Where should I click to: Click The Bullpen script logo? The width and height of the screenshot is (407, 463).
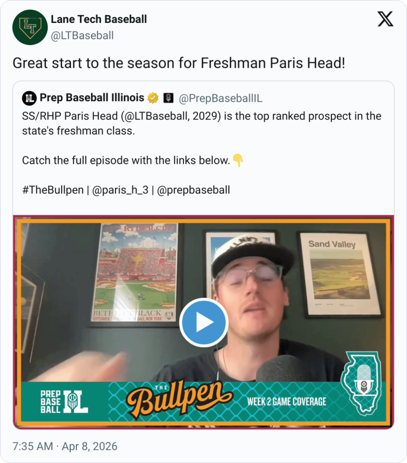pyautogui.click(x=179, y=398)
